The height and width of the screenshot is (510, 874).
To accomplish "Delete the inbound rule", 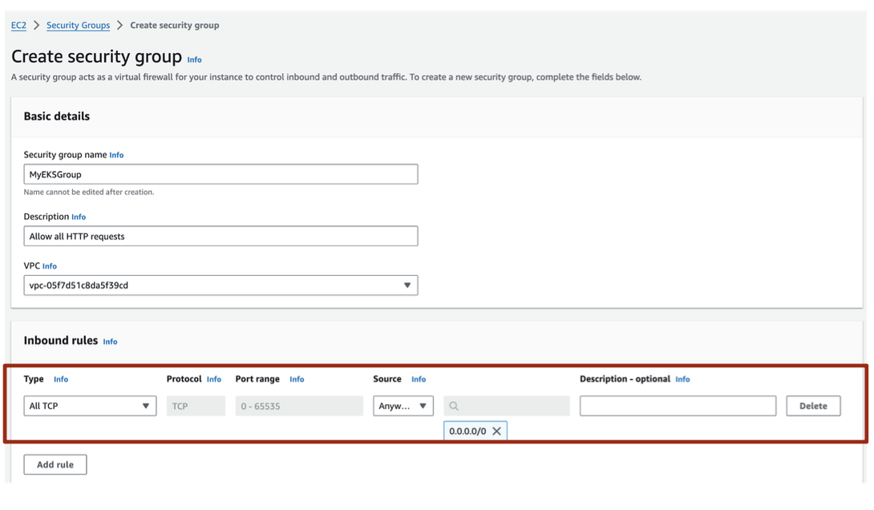I will [x=812, y=407].
